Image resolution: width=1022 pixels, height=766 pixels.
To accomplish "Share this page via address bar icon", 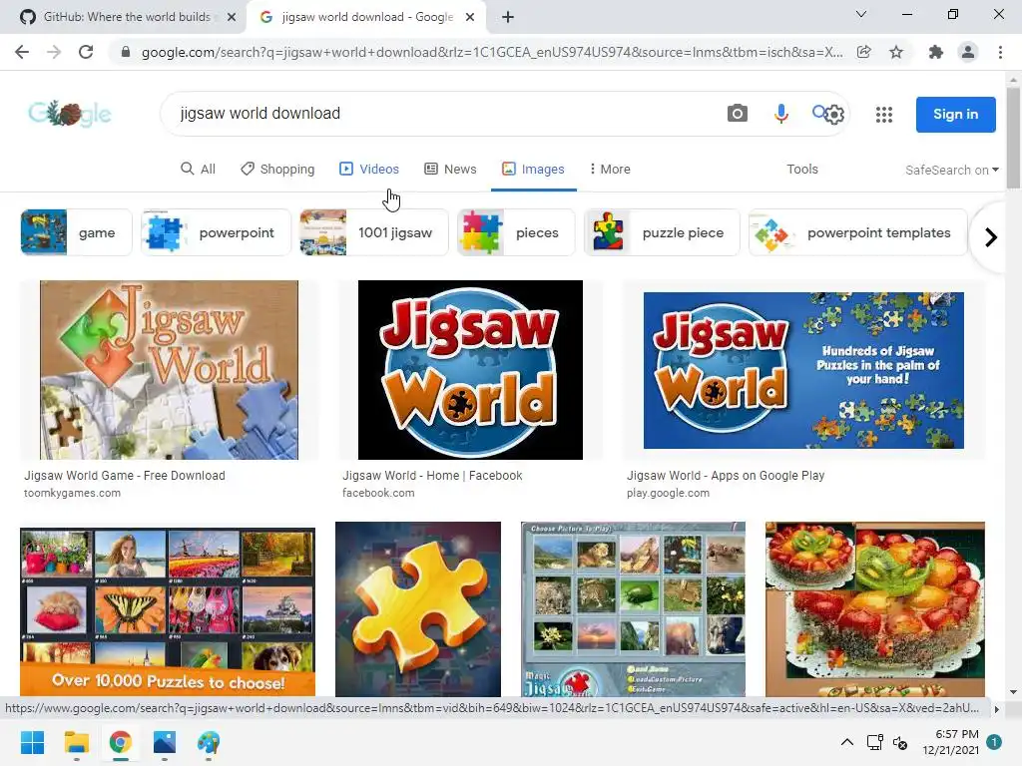I will pyautogui.click(x=863, y=52).
